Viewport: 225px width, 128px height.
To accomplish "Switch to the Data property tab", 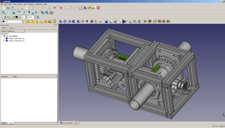I will (x=10, y=123).
